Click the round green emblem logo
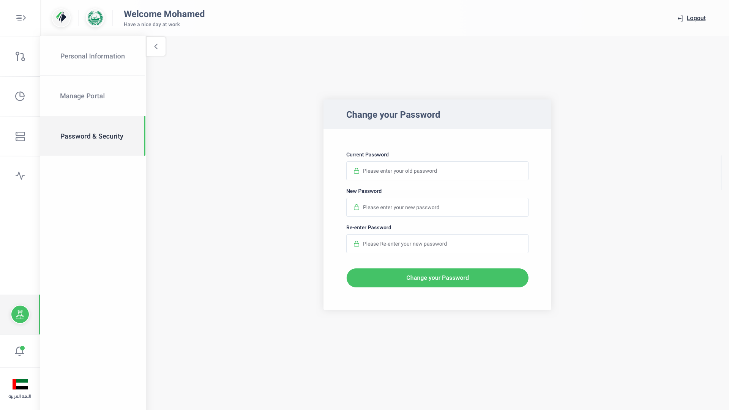 95,18
